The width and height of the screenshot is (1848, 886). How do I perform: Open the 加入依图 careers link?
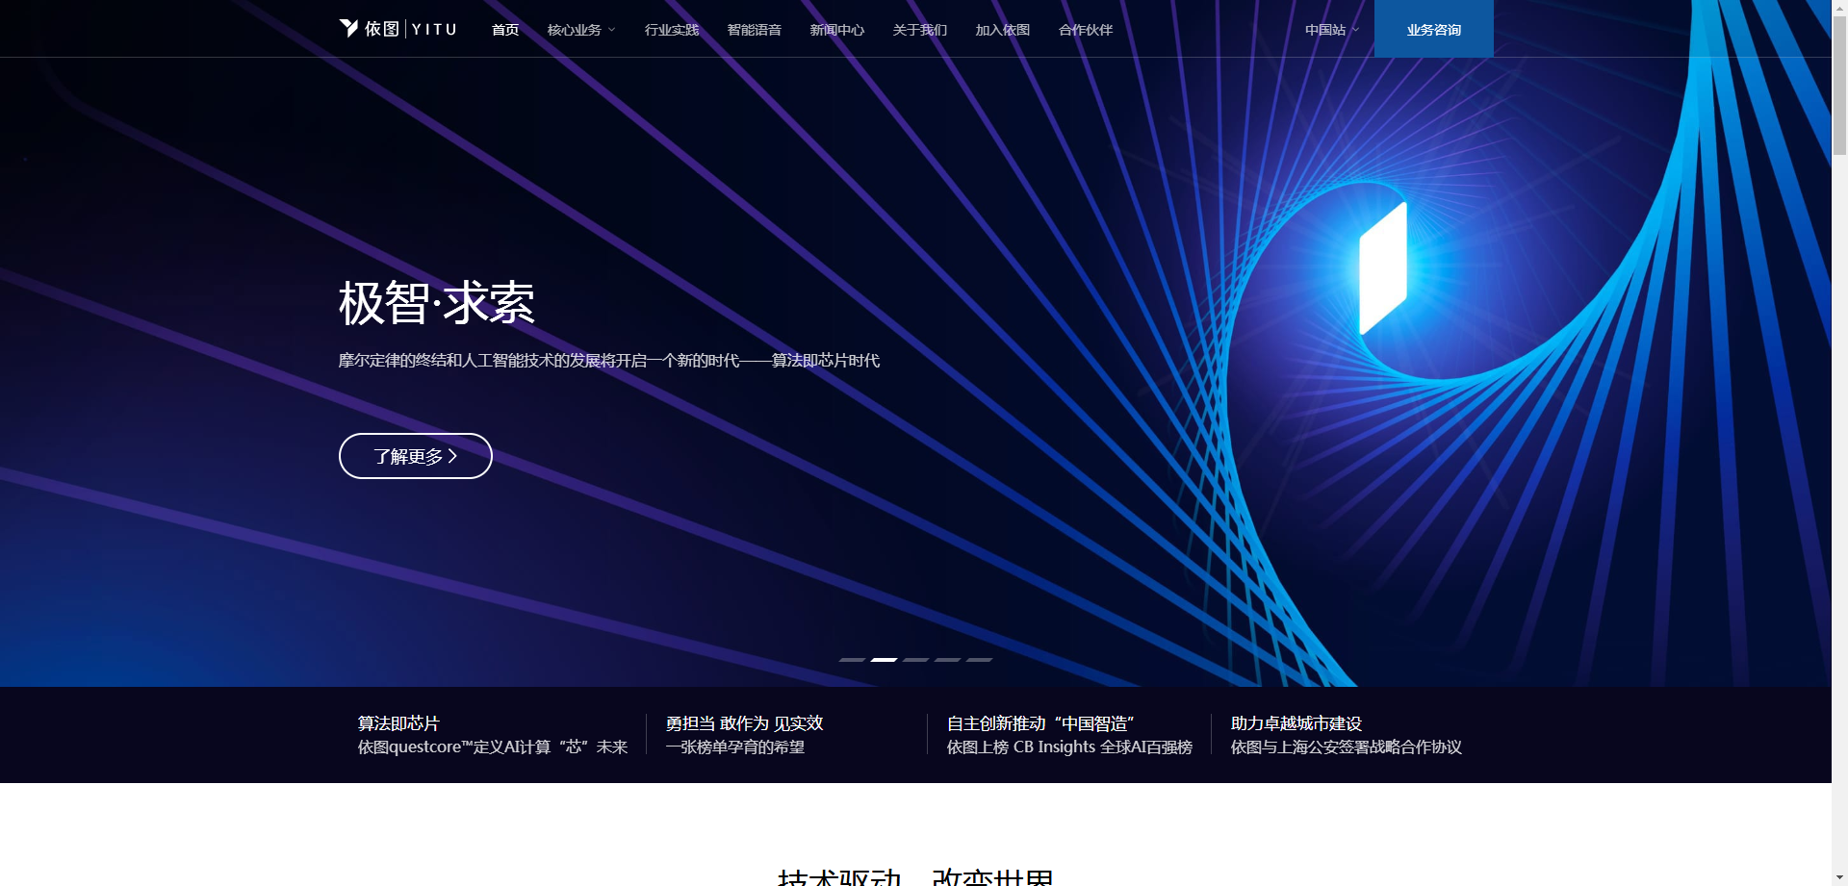tap(1003, 30)
